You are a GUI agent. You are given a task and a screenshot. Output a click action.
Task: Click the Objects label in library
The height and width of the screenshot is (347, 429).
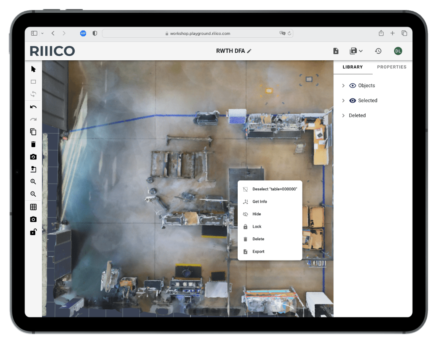pos(367,86)
